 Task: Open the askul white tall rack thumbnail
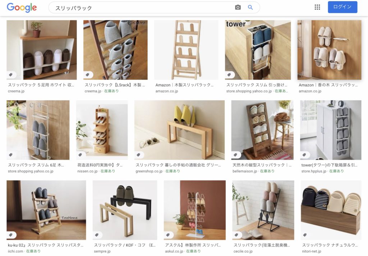click(194, 210)
